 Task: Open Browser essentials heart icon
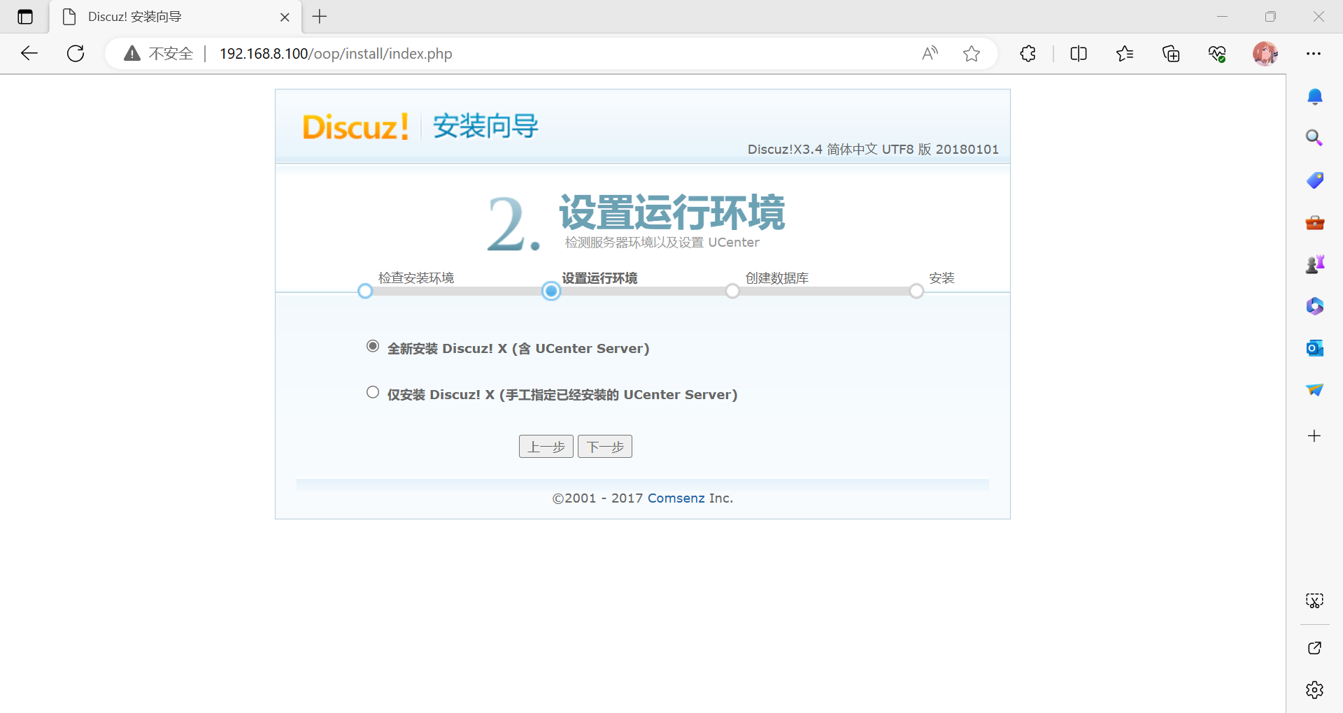pos(1217,54)
